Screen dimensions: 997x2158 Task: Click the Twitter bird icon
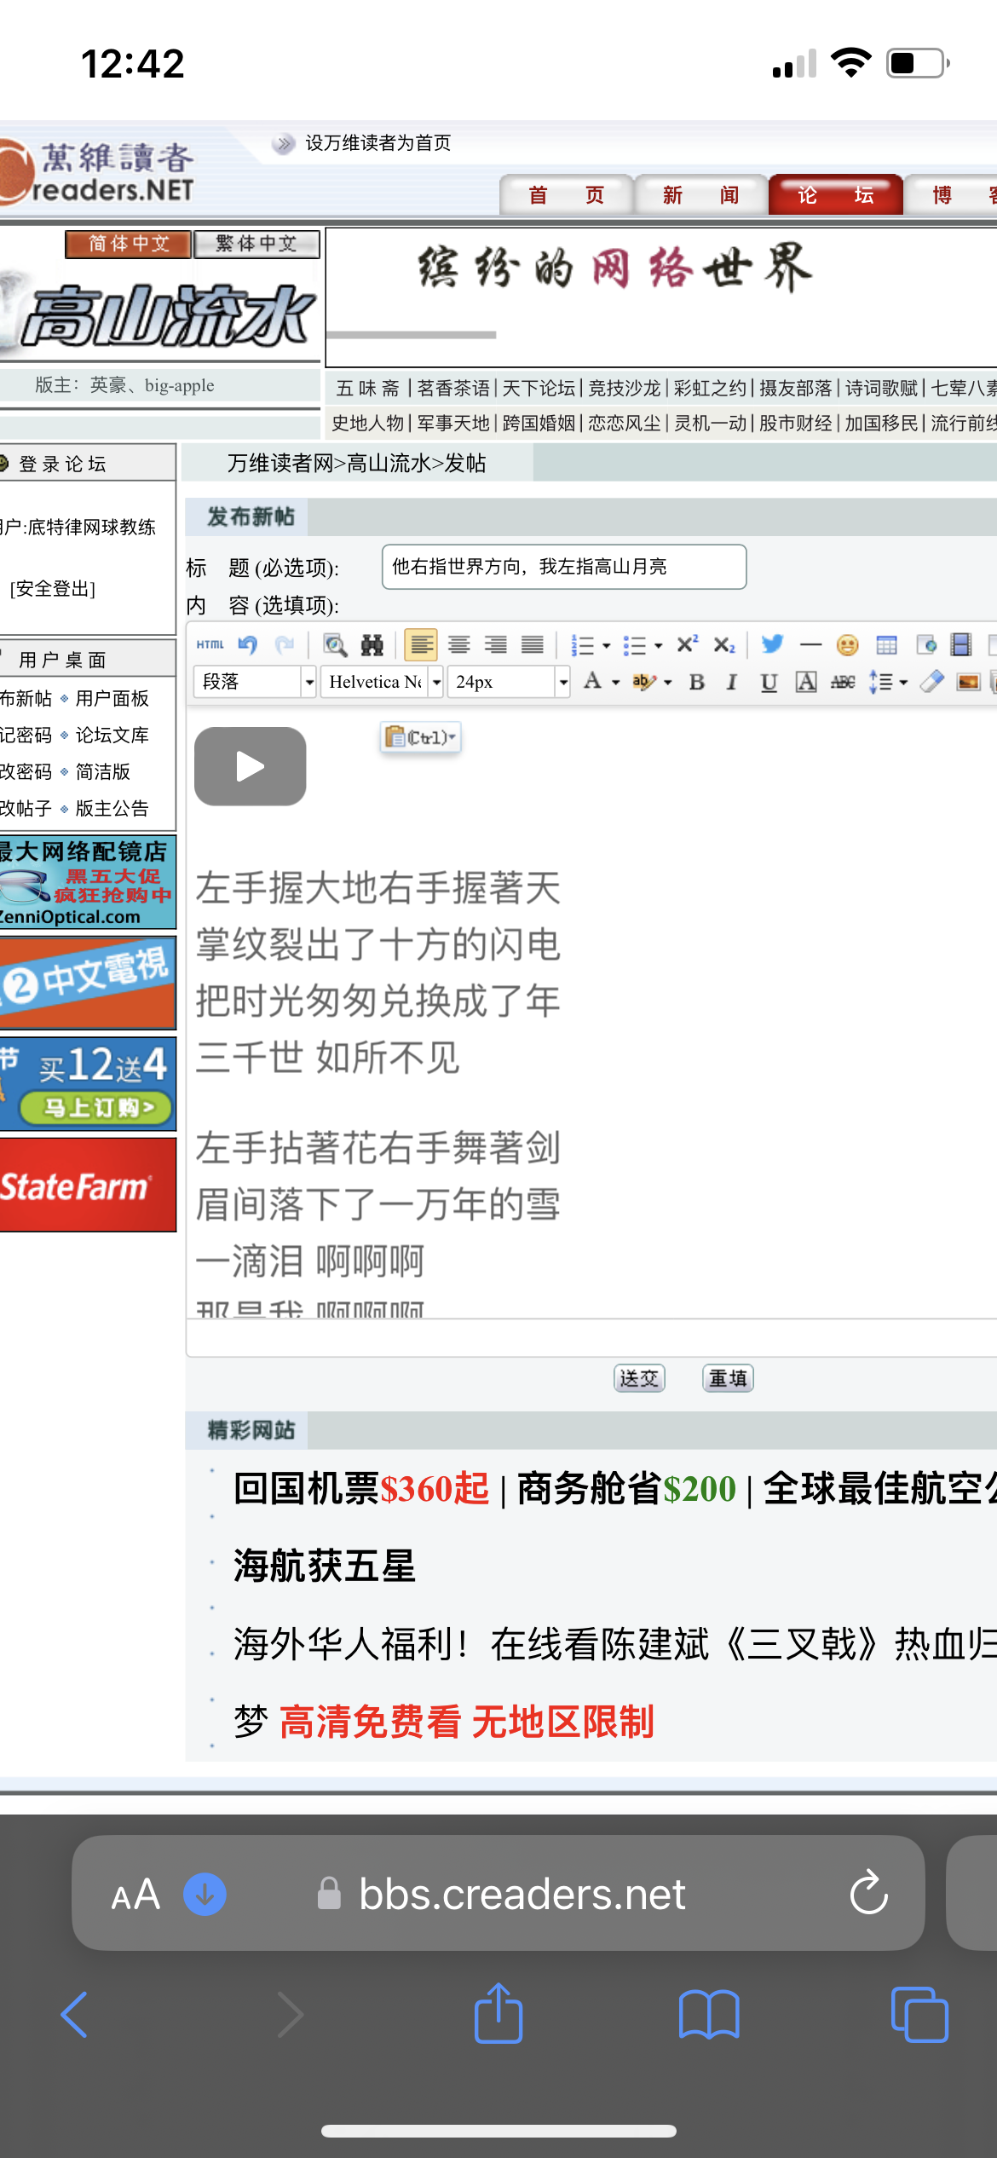[x=772, y=644]
